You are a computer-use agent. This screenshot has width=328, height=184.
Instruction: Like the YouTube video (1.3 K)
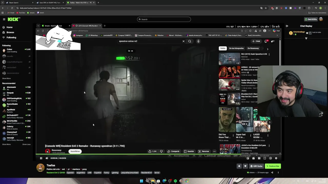[x=152, y=151]
